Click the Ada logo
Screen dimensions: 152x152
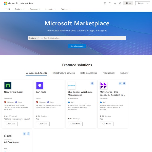(8, 136)
